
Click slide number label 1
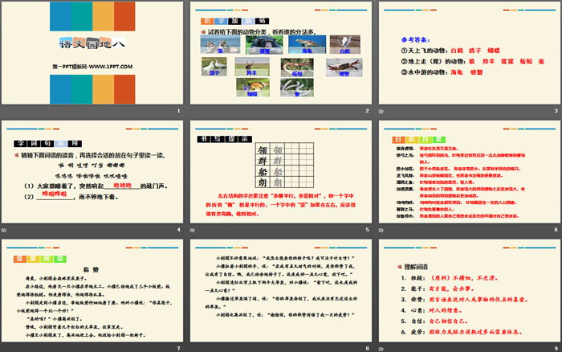click(179, 111)
